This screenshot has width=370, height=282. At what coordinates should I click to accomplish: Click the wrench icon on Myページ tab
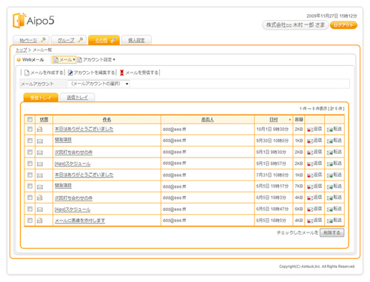tap(43, 40)
